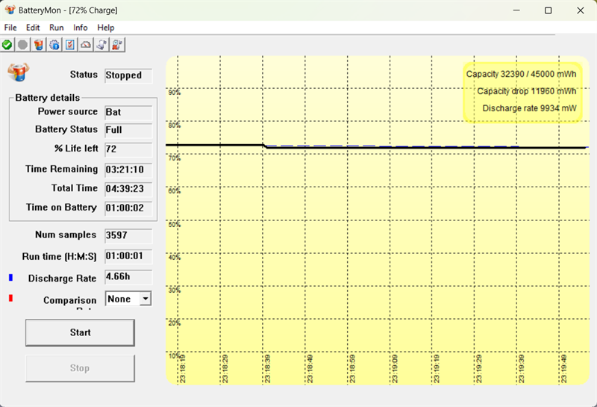Click the Comparison label text

[x=69, y=300]
